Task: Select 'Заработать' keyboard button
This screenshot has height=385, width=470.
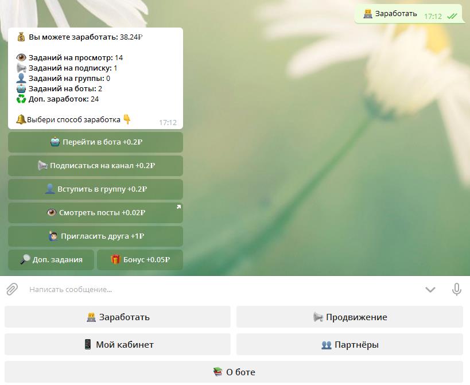Action: tap(118, 317)
